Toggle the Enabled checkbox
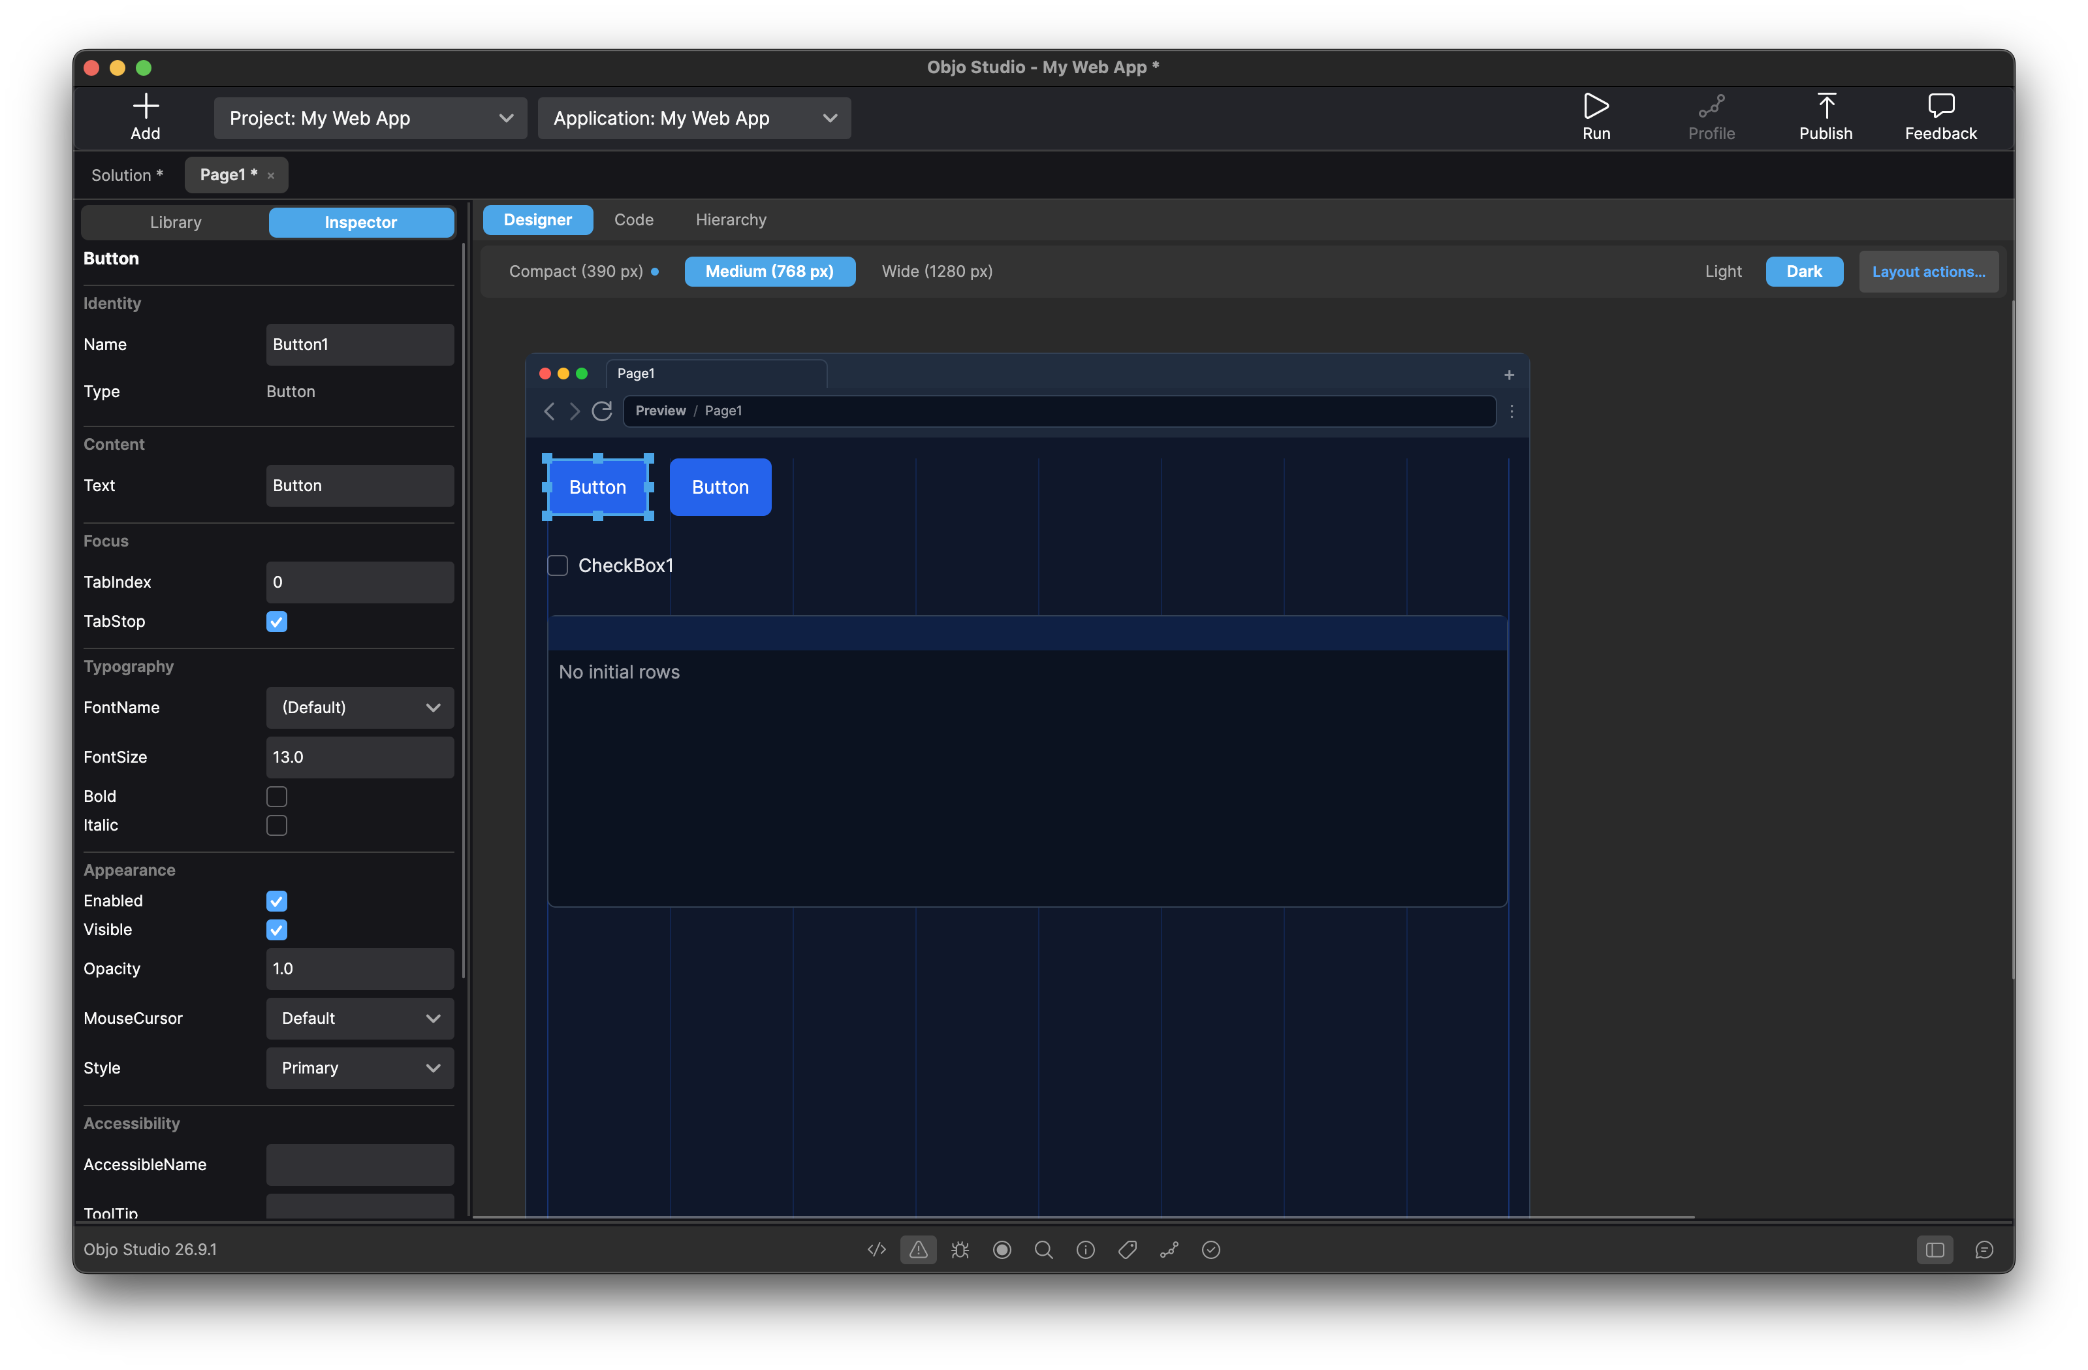The height and width of the screenshot is (1370, 2088). tap(276, 900)
